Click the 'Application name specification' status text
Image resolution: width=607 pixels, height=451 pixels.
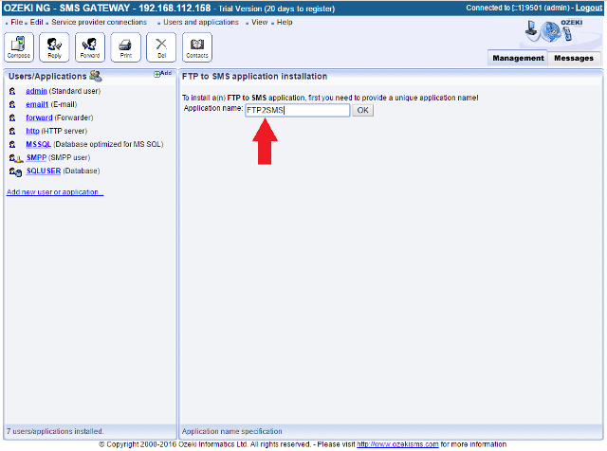231,431
